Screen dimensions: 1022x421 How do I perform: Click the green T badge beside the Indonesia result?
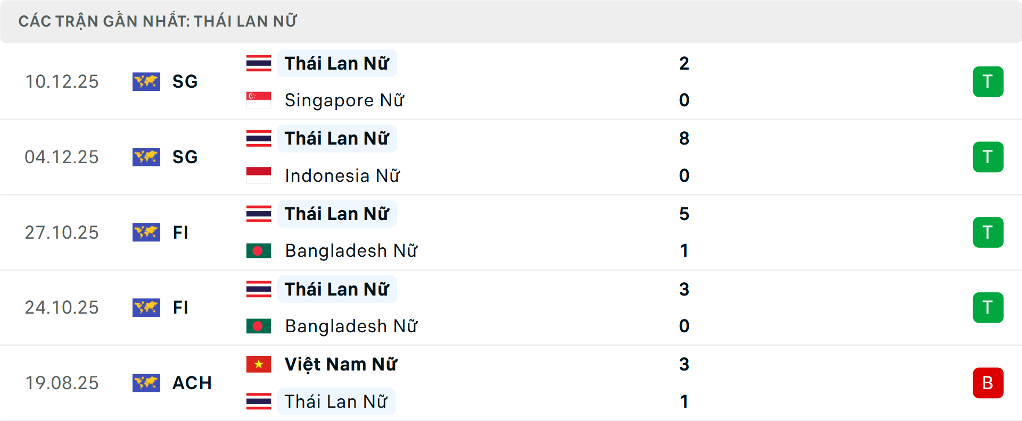point(988,157)
